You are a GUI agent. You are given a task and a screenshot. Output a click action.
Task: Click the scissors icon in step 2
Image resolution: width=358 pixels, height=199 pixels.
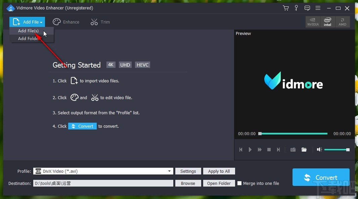tap(95, 97)
